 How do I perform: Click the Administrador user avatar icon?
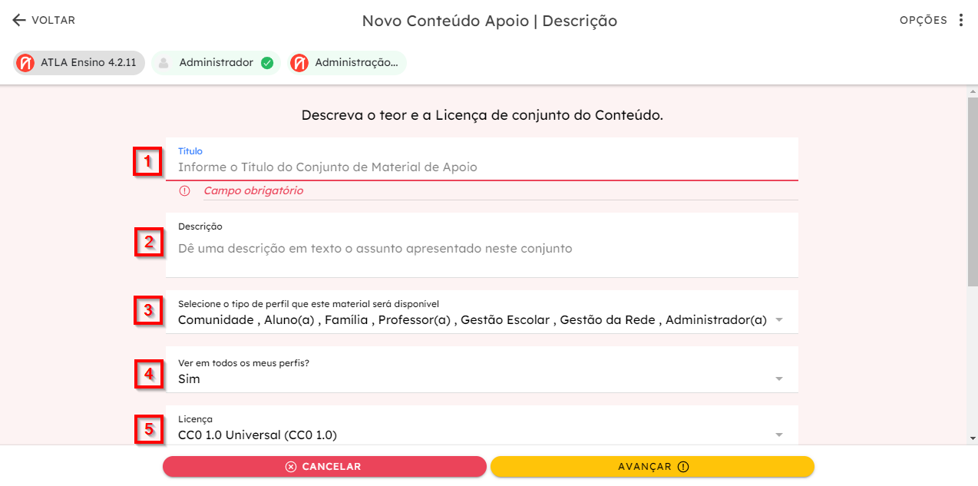tap(164, 63)
